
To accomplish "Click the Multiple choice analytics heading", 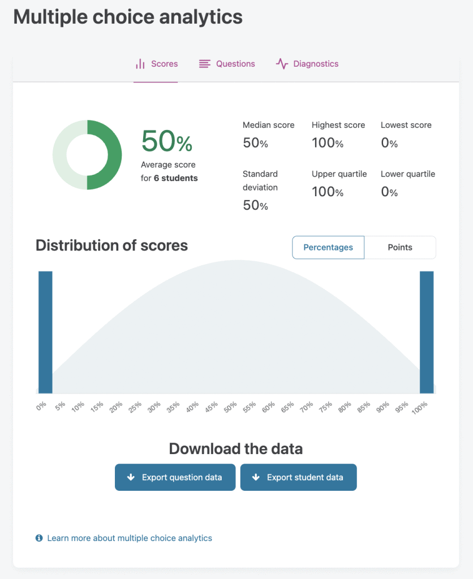I will [127, 17].
